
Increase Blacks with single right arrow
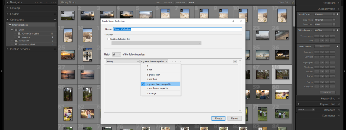click(327, 76)
